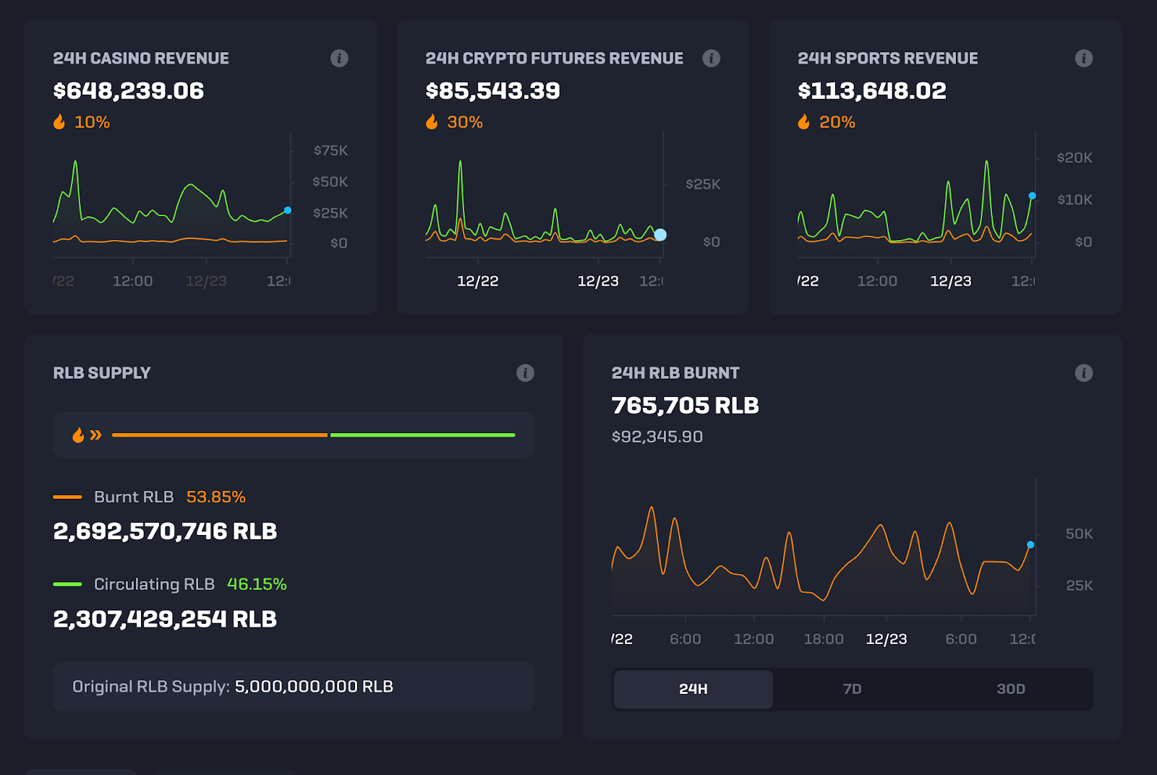Click the 765,705 RLB burnt amount

685,406
